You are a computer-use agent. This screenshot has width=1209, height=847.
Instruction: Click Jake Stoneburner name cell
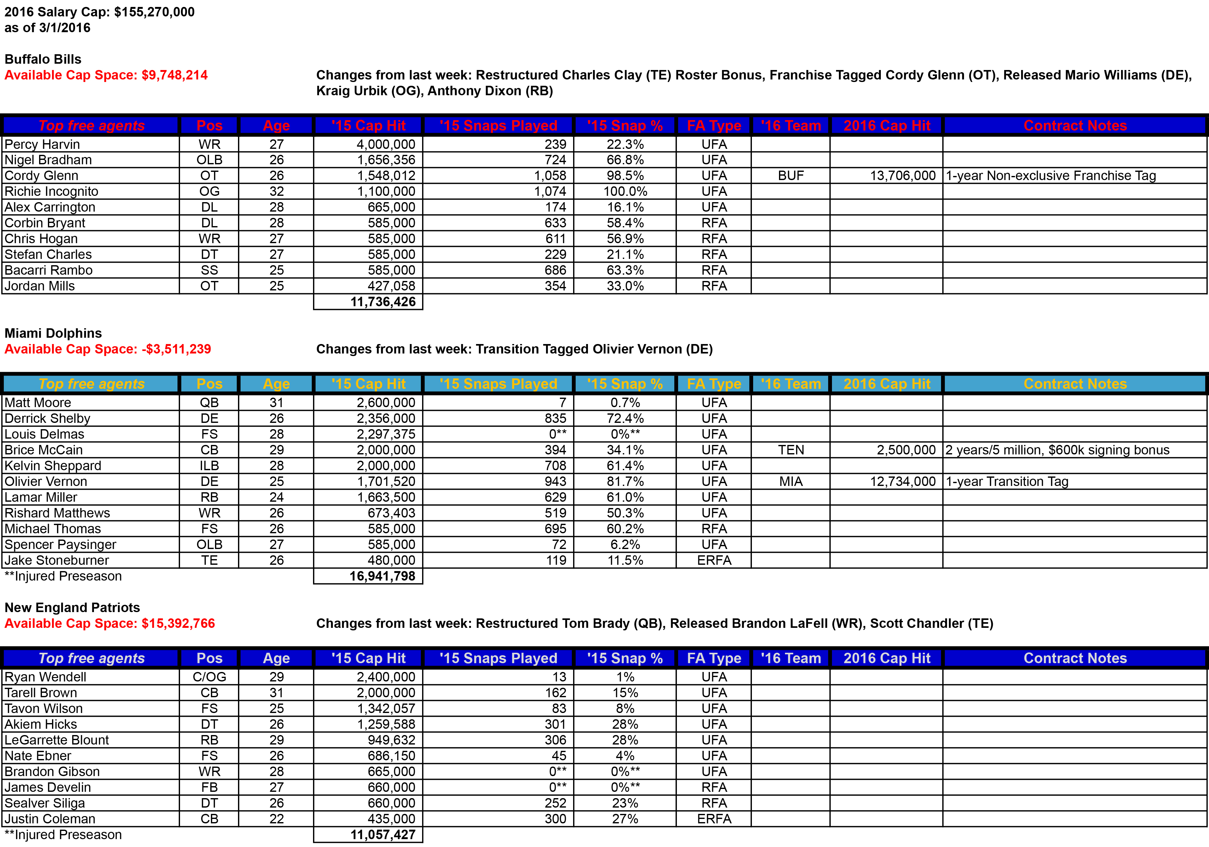[x=90, y=561]
